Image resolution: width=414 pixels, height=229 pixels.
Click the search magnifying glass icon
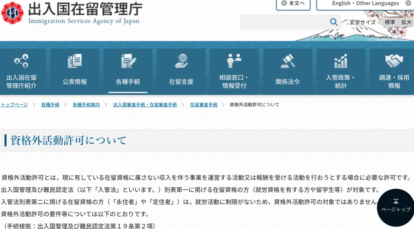pyautogui.click(x=334, y=22)
